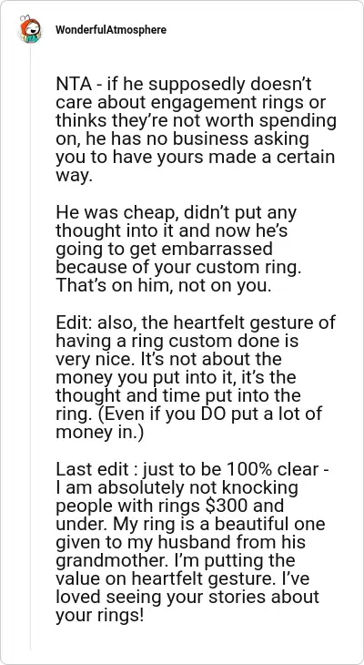Click the 'NTA' verdict at the comment start
This screenshot has height=665, width=364.
74,85
